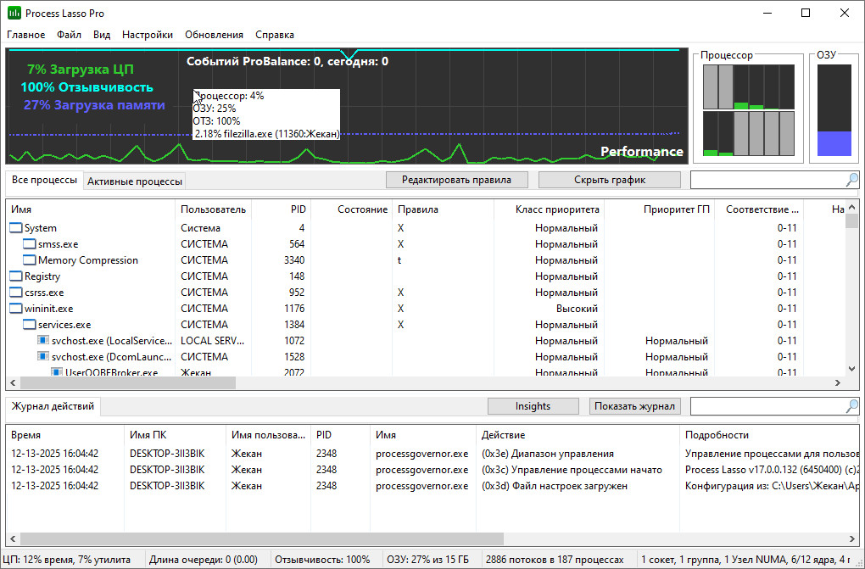Image resolution: width=865 pixels, height=569 pixels.
Task: Click the Скрыть график button
Action: coord(609,180)
